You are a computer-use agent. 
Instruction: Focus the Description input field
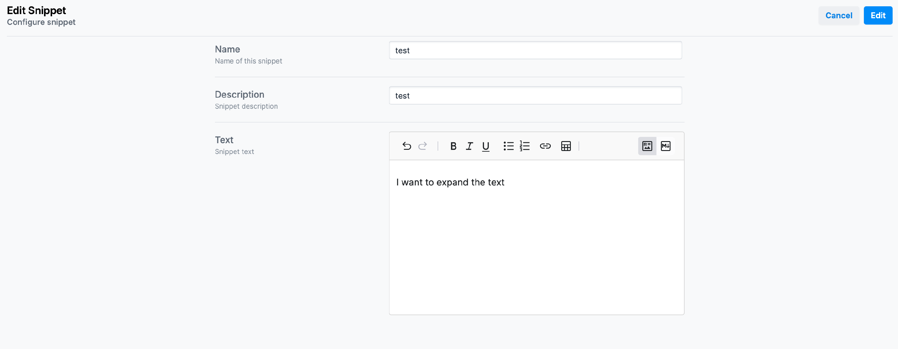click(535, 96)
